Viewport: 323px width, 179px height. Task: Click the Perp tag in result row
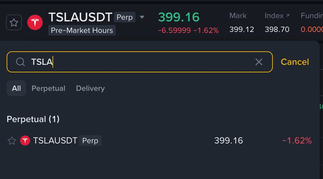click(90, 141)
